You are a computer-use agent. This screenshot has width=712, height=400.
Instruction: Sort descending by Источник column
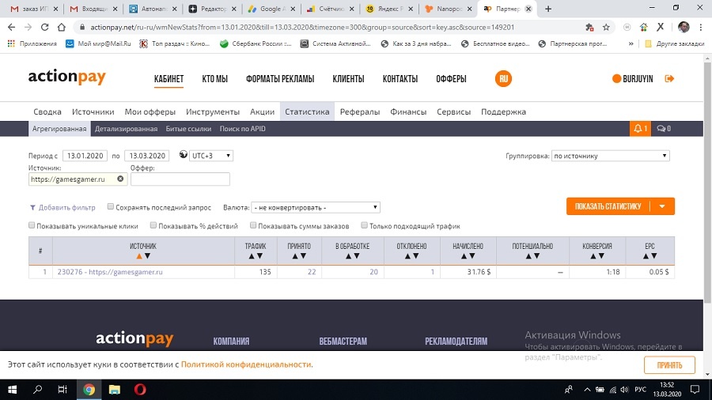point(147,256)
